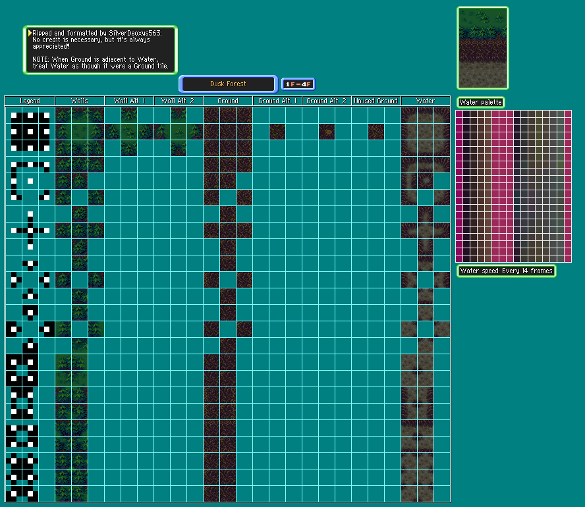Select center tile of Walls top 3x3 block
The width and height of the screenshot is (585, 507).
click(x=80, y=132)
